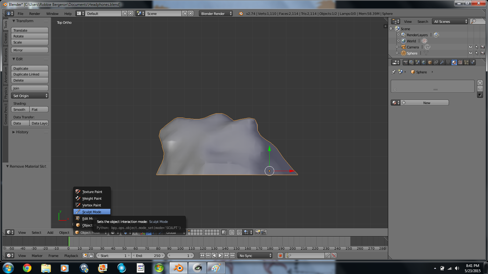
Task: Jump to last frame in timeline
Action: 232,255
